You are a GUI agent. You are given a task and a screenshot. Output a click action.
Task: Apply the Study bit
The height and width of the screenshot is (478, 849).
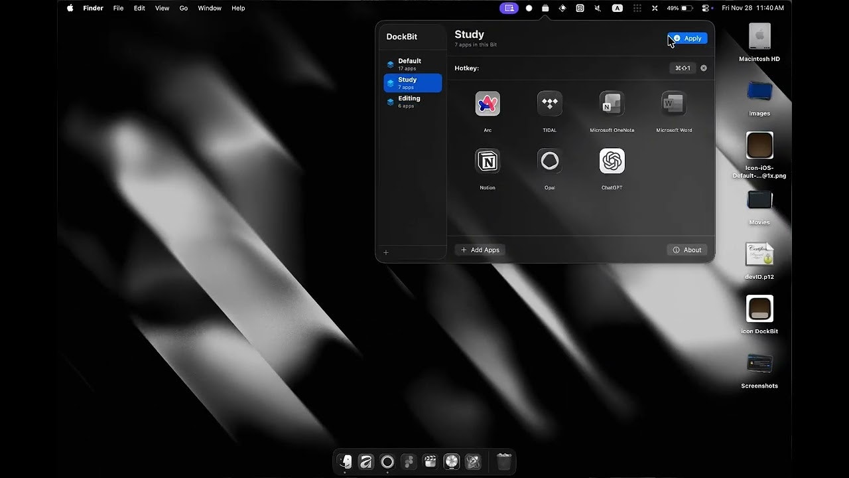tap(688, 39)
